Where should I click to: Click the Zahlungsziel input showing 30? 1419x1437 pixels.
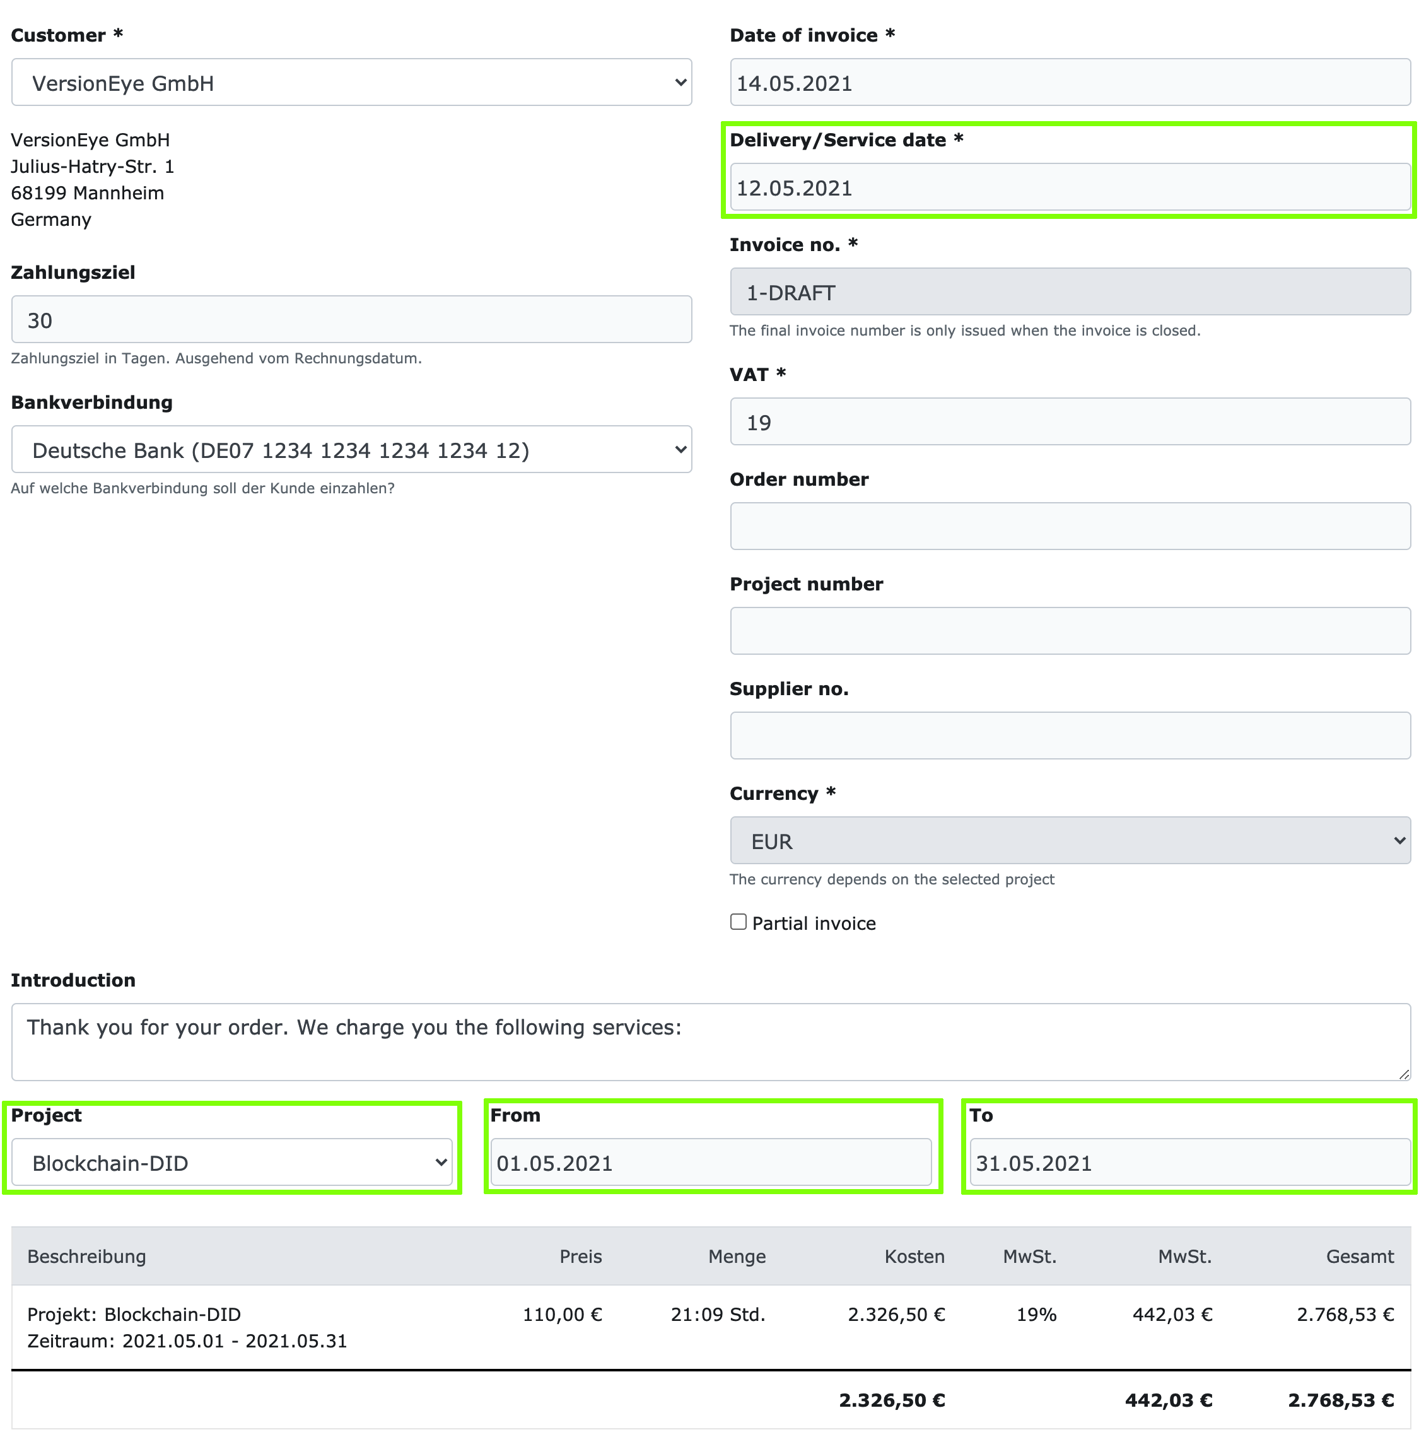point(351,319)
